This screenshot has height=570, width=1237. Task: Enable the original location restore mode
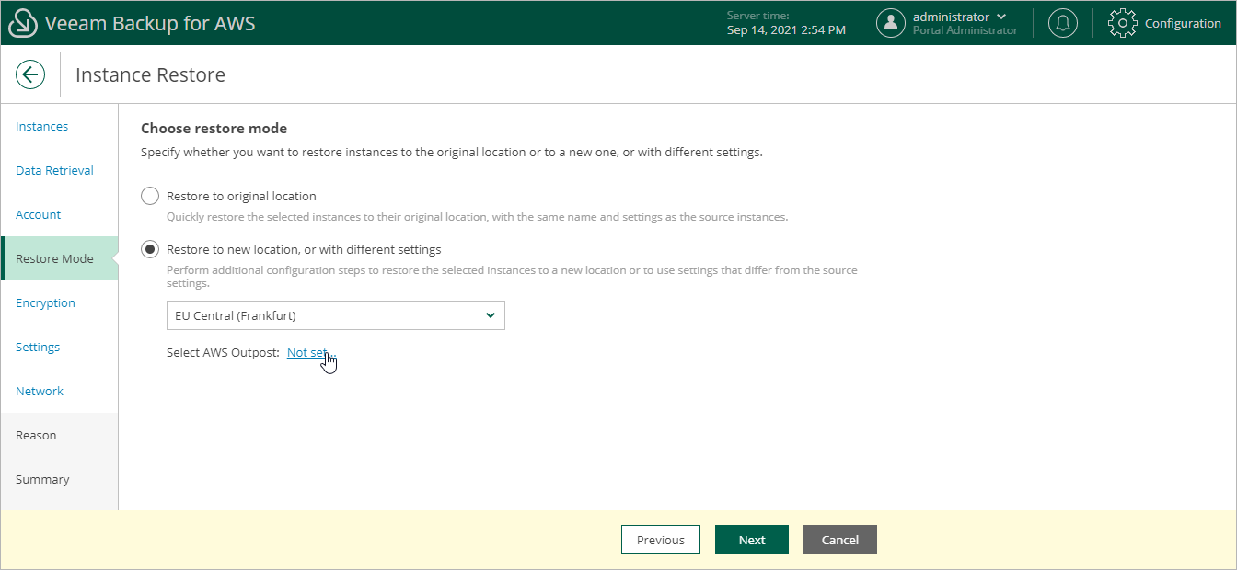(149, 196)
